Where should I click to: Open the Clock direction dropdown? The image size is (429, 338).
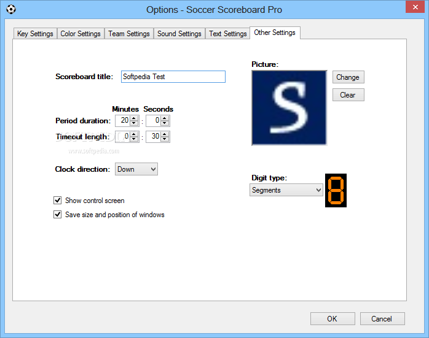[136, 169]
